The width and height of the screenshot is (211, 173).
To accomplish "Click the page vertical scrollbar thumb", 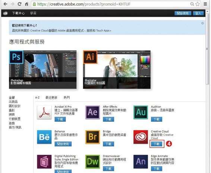I will pyautogui.click(x=207, y=49).
